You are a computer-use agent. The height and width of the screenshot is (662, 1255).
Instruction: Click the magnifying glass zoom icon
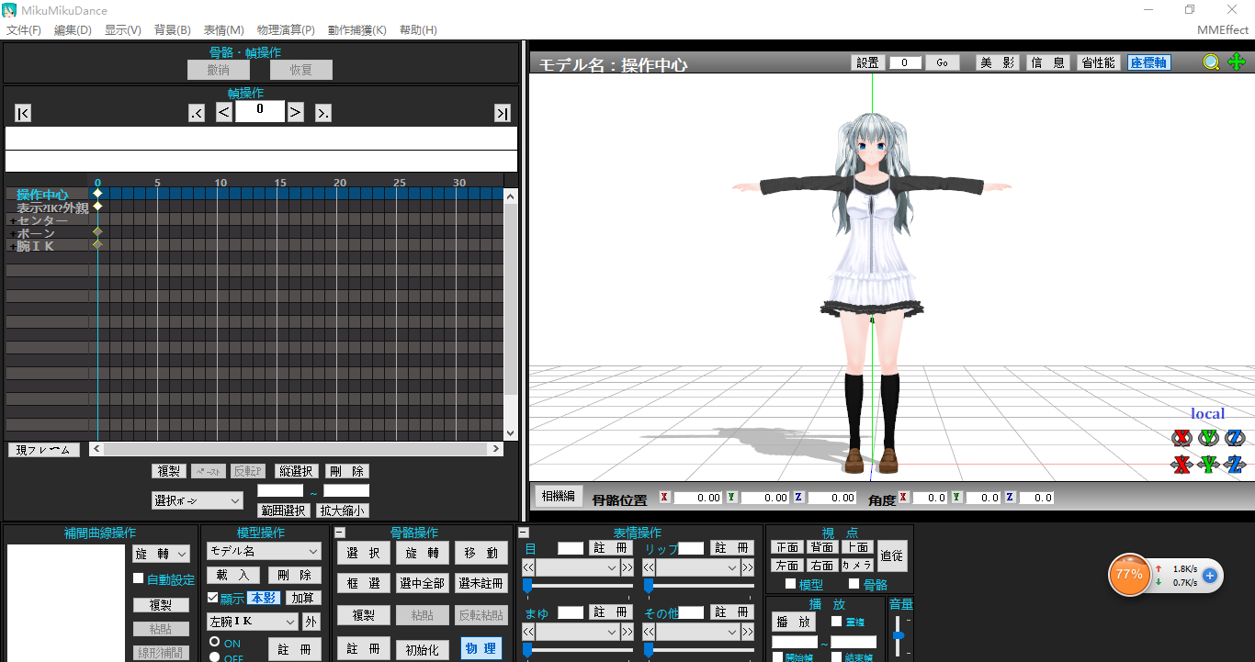tap(1212, 62)
